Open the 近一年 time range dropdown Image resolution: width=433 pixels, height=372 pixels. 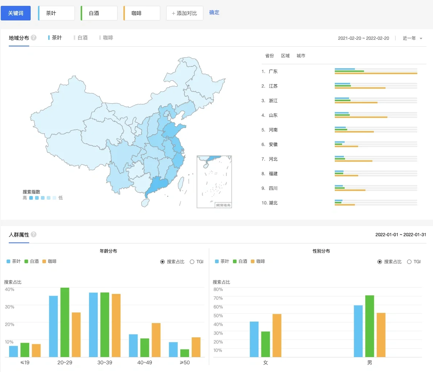[x=412, y=38]
